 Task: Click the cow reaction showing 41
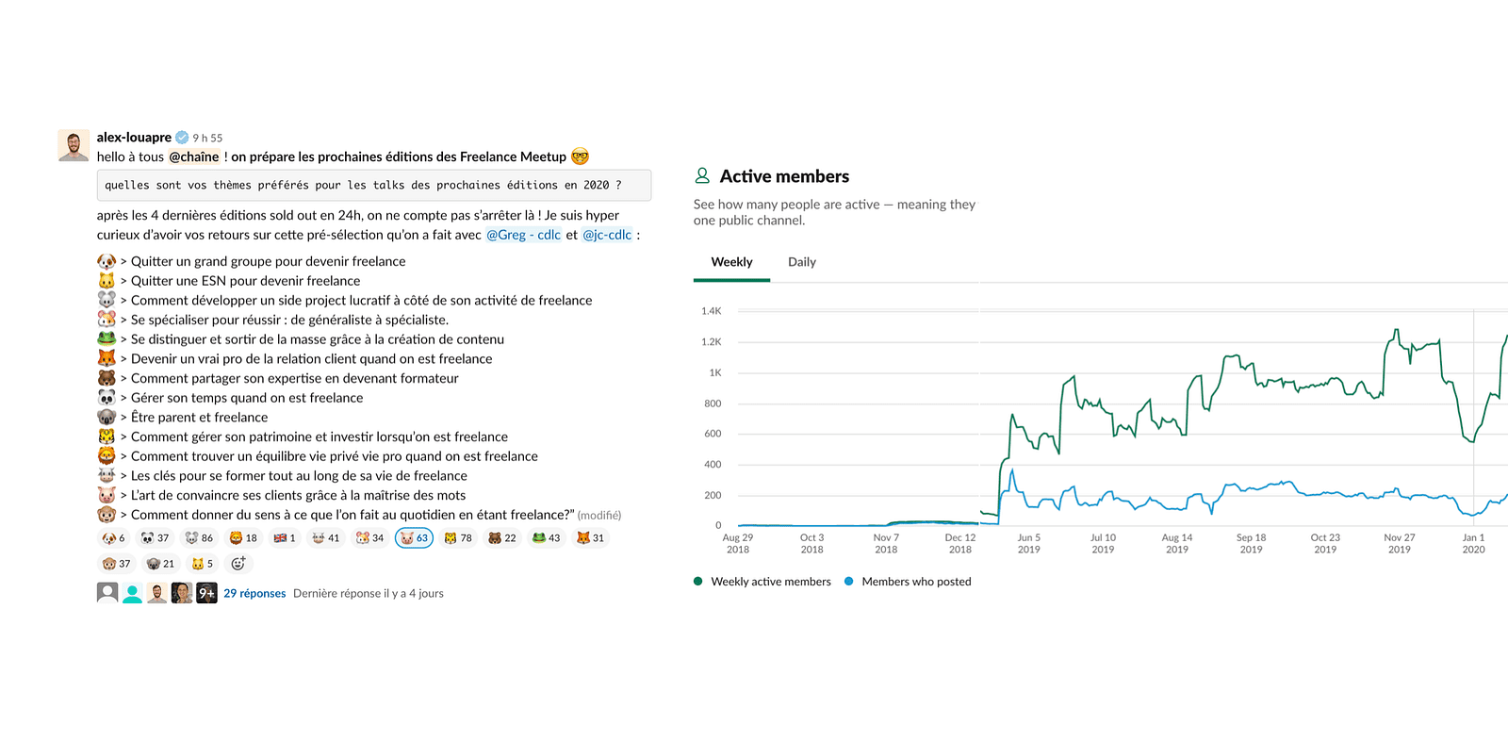(325, 538)
